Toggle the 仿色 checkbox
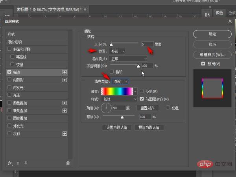Screen dimensions: 236x177 tap(168, 108)
